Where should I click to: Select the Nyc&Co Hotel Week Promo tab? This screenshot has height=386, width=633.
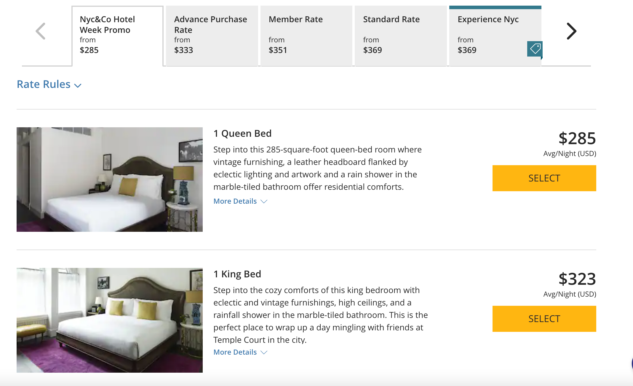[x=117, y=36]
